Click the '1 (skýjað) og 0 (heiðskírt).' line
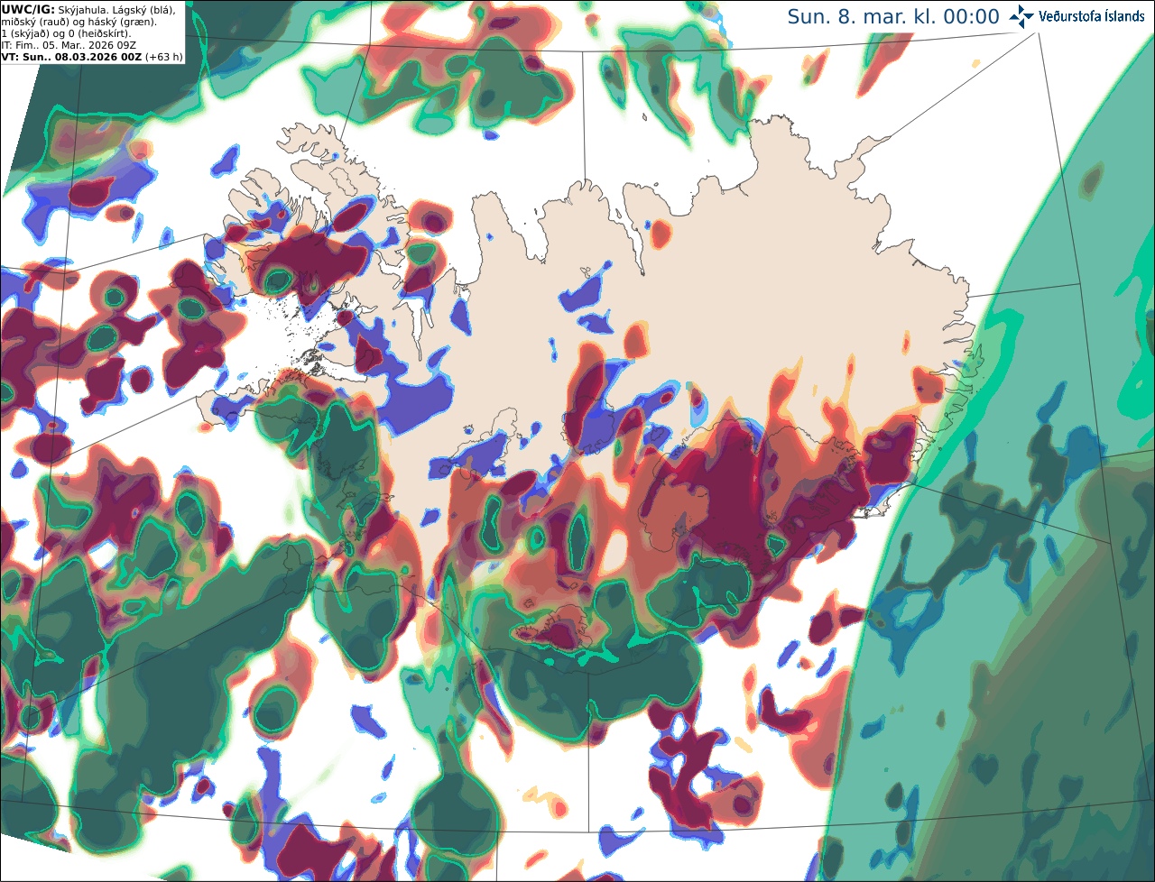 pos(67,33)
